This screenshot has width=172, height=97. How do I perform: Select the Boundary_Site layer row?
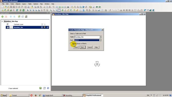coord(27,27)
